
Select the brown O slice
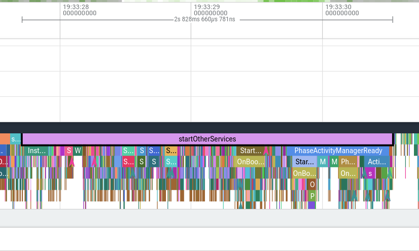pos(312,185)
